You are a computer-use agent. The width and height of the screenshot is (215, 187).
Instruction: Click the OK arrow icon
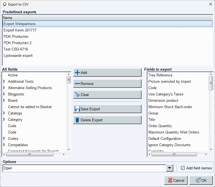coord(198,180)
